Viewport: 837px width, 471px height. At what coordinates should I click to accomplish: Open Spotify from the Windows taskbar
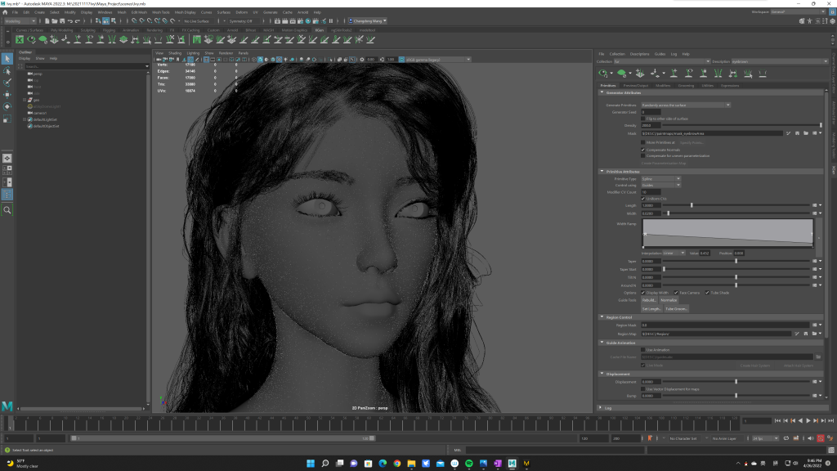click(x=471, y=464)
